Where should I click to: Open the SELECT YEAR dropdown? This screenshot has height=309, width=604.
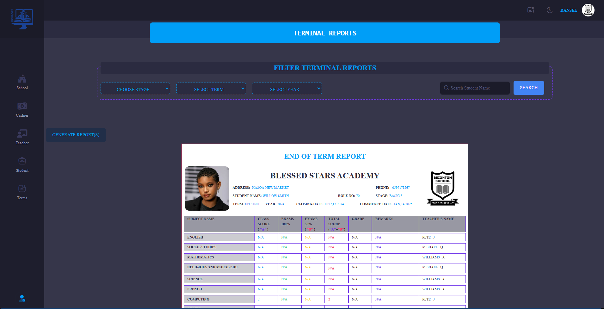[287, 89]
